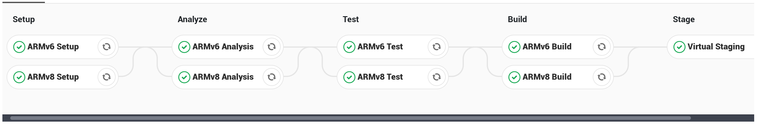
Task: Retry the ARMv8 Test job
Action: 437,77
